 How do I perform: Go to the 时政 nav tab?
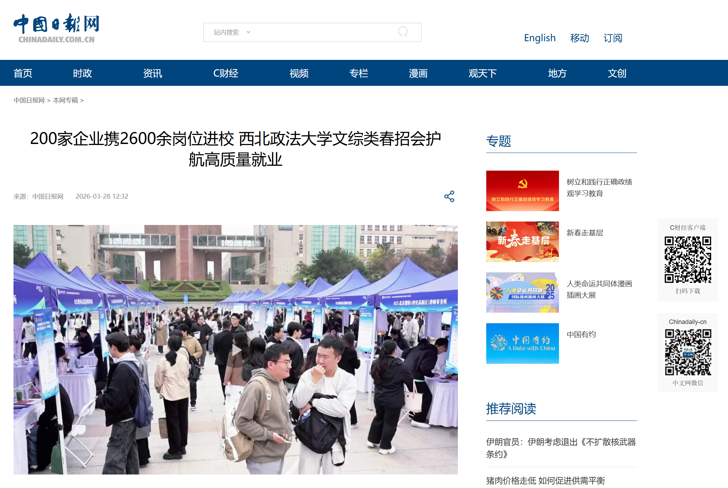coord(82,73)
